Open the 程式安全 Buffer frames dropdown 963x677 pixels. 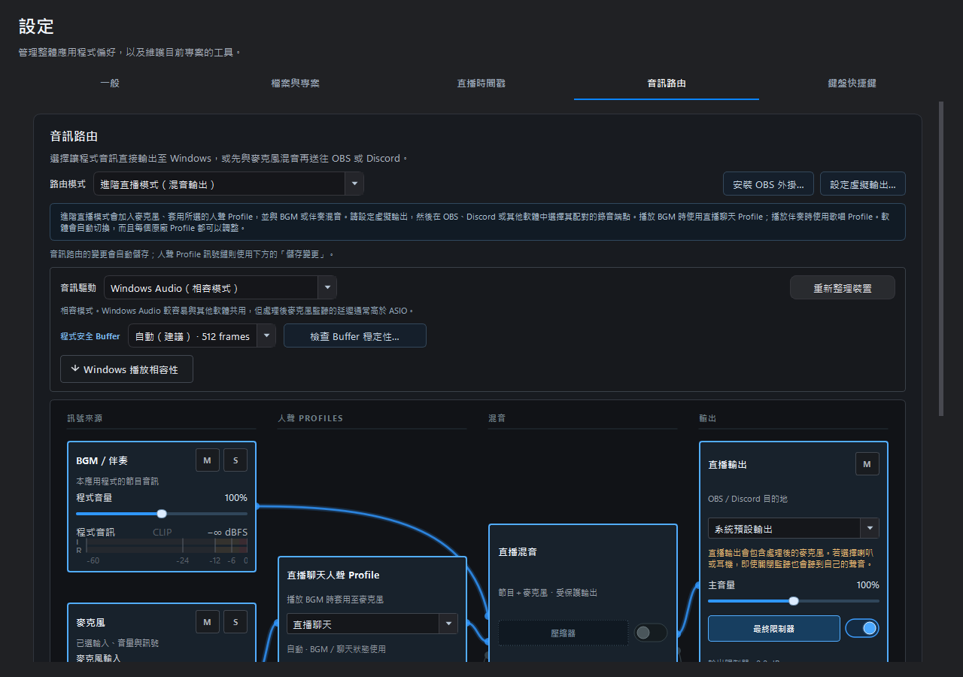click(x=202, y=336)
